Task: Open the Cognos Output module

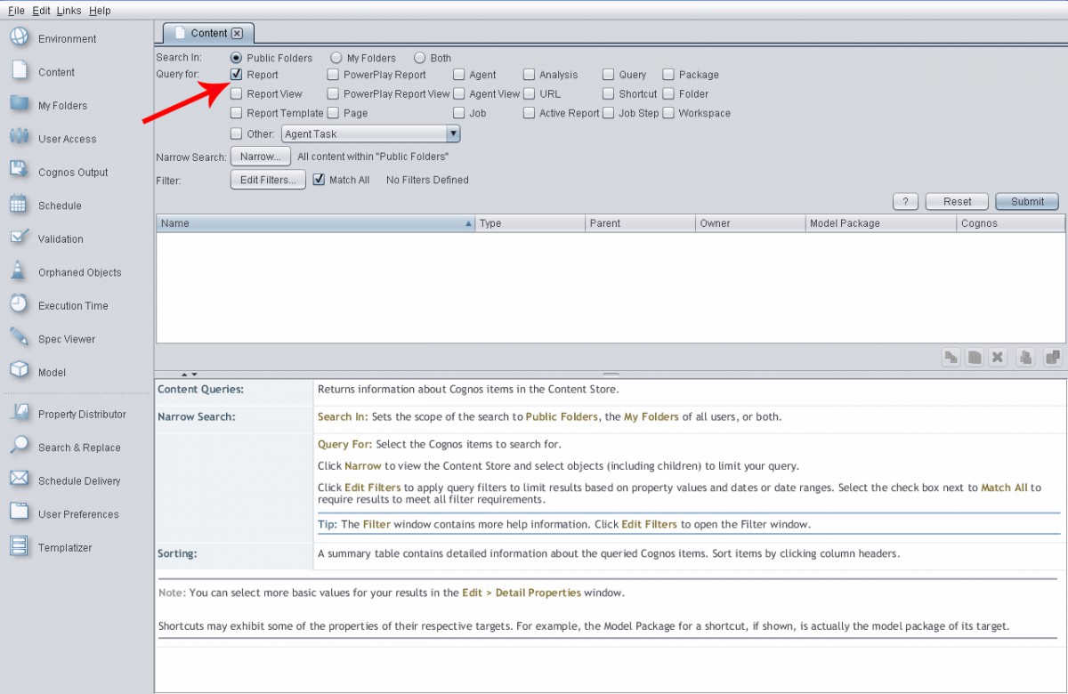Action: coord(59,172)
